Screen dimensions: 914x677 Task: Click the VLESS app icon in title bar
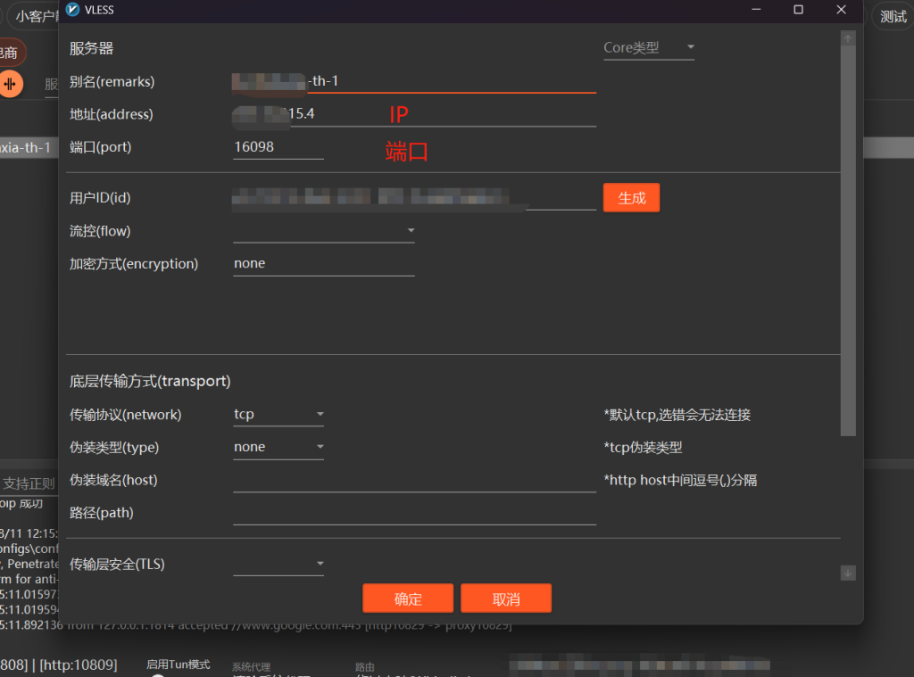pyautogui.click(x=73, y=10)
